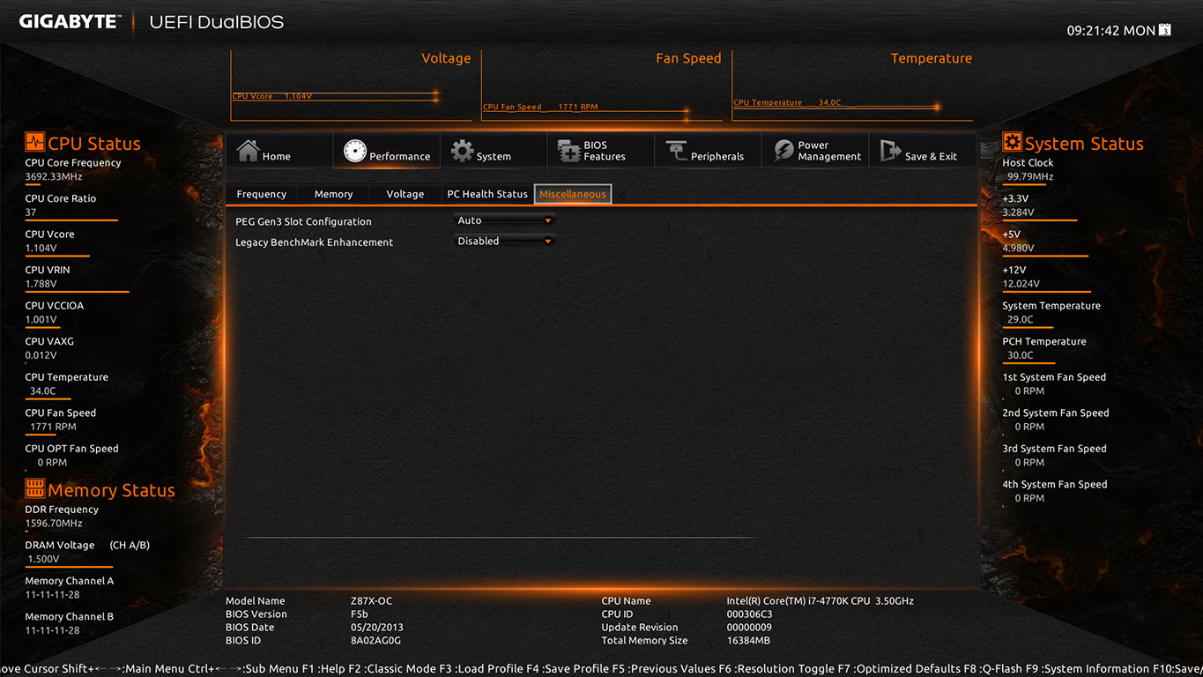Click the F8 Q-Flash hint

point(992,669)
